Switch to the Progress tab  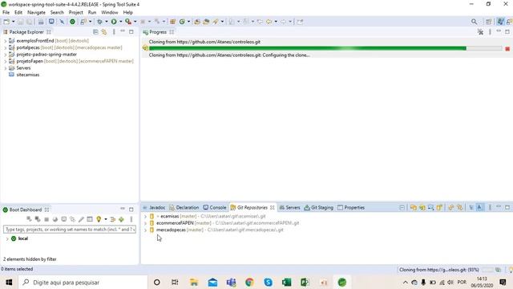point(159,32)
